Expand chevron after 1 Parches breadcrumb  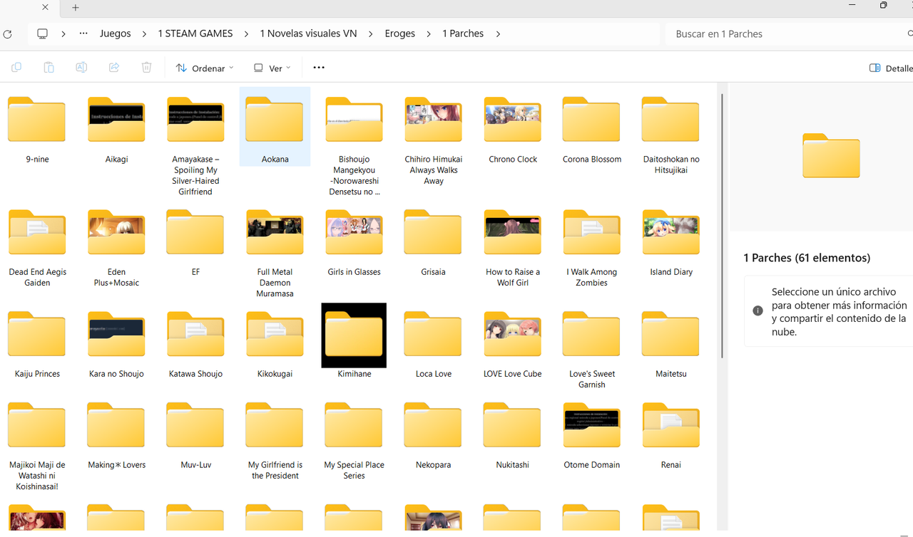[x=498, y=33]
